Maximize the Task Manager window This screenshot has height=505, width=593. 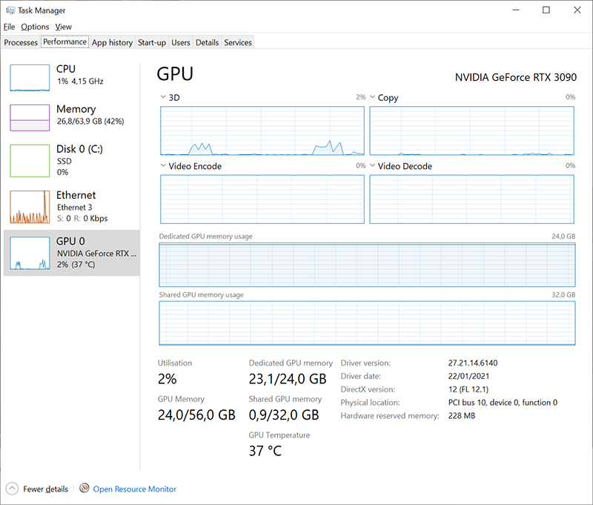(x=546, y=10)
